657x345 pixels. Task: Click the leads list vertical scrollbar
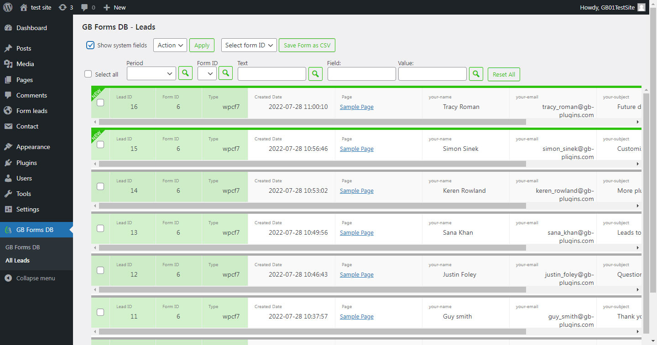646,212
